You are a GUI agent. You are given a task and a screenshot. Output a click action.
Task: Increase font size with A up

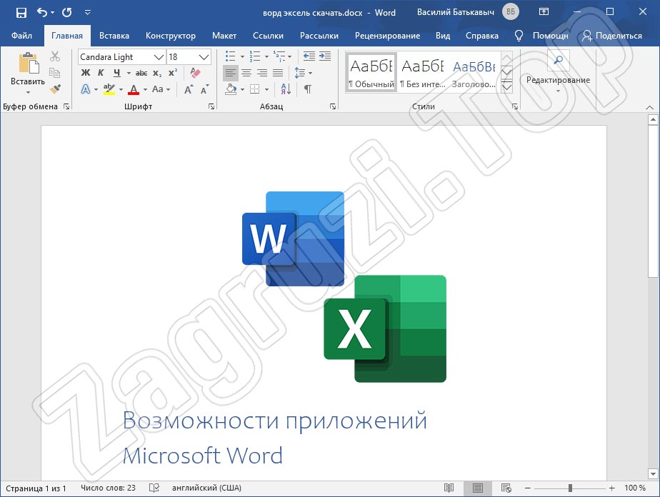pos(189,89)
